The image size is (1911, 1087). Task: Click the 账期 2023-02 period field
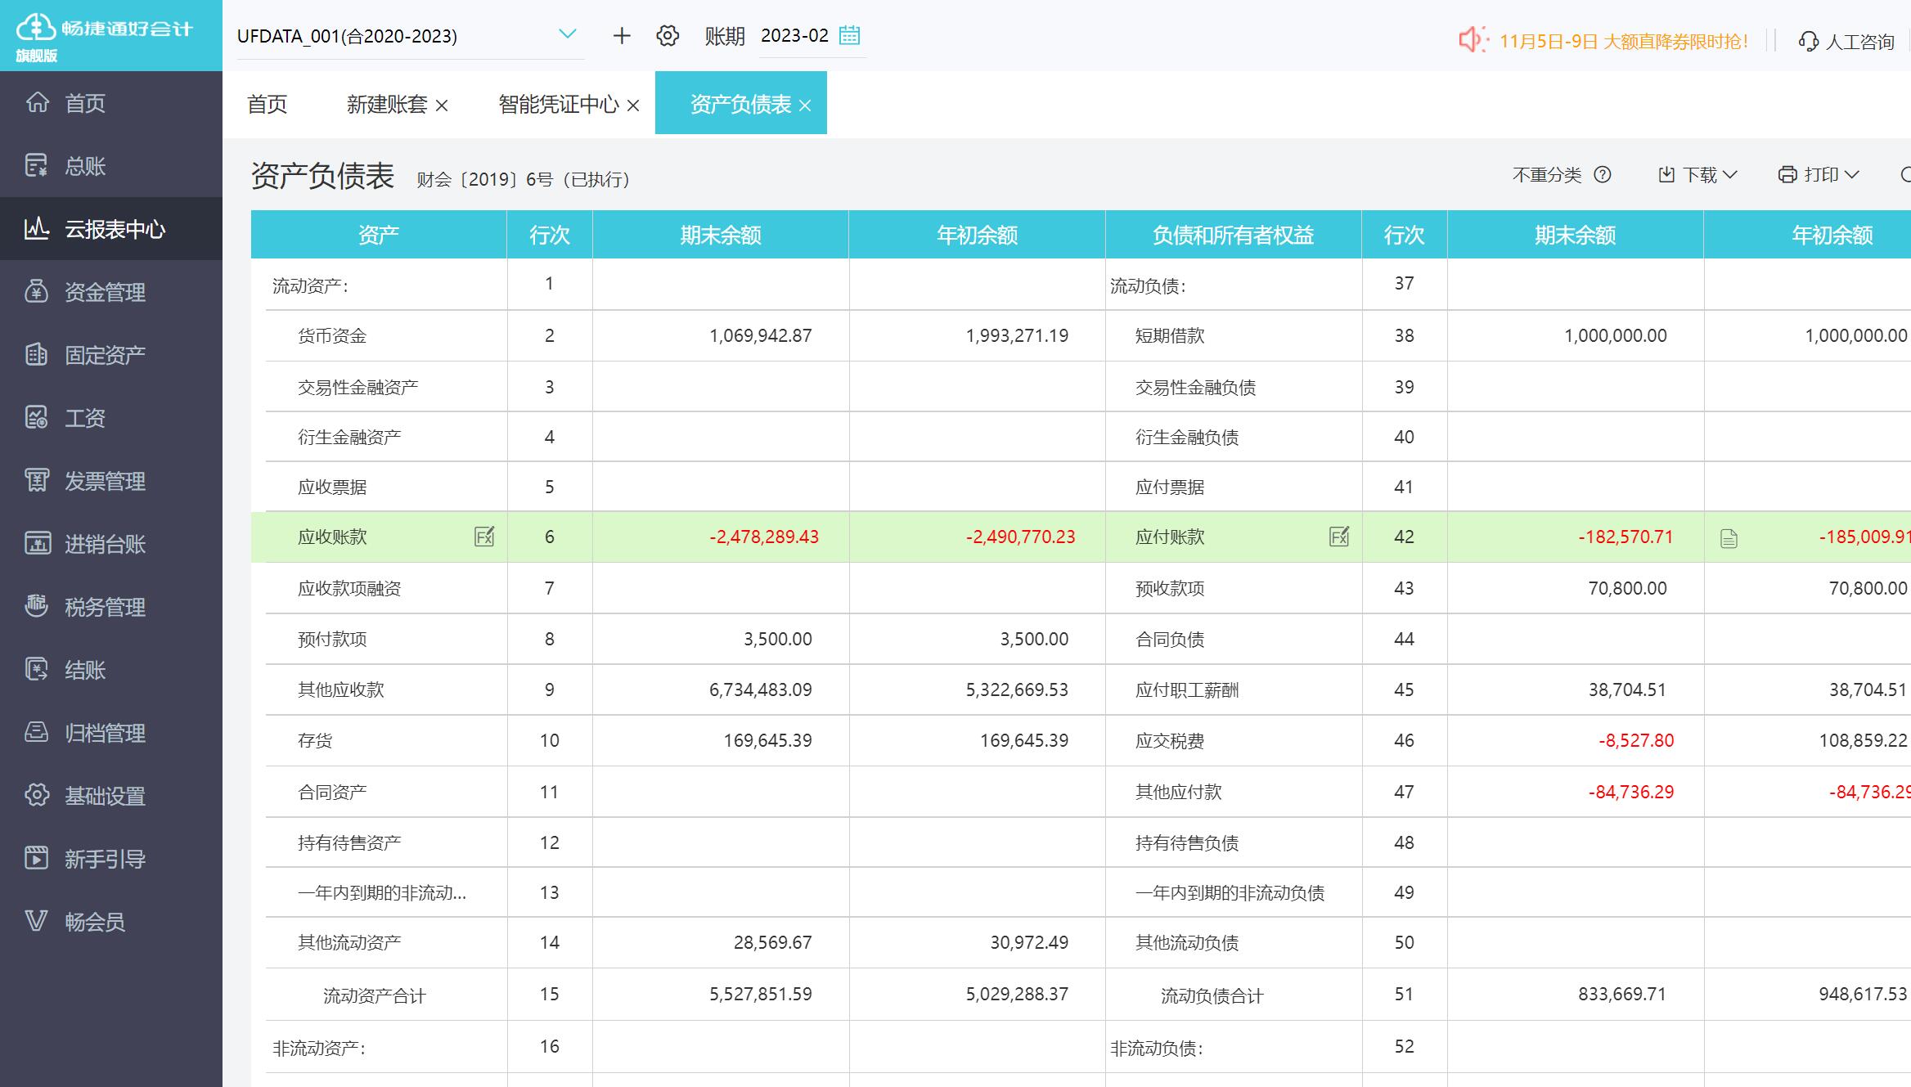pos(794,36)
